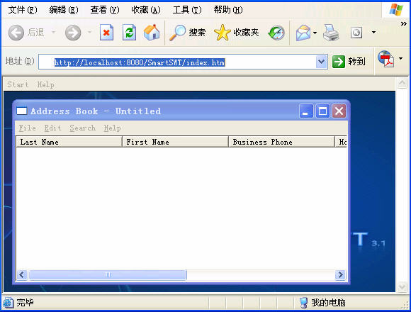
Task: Expand the address bar URL dropdown
Action: click(321, 62)
